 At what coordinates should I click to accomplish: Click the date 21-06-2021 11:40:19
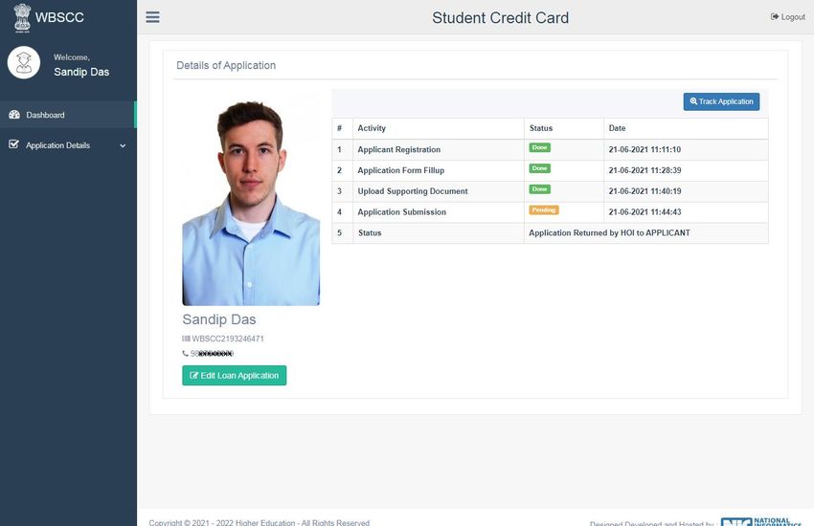coord(644,191)
